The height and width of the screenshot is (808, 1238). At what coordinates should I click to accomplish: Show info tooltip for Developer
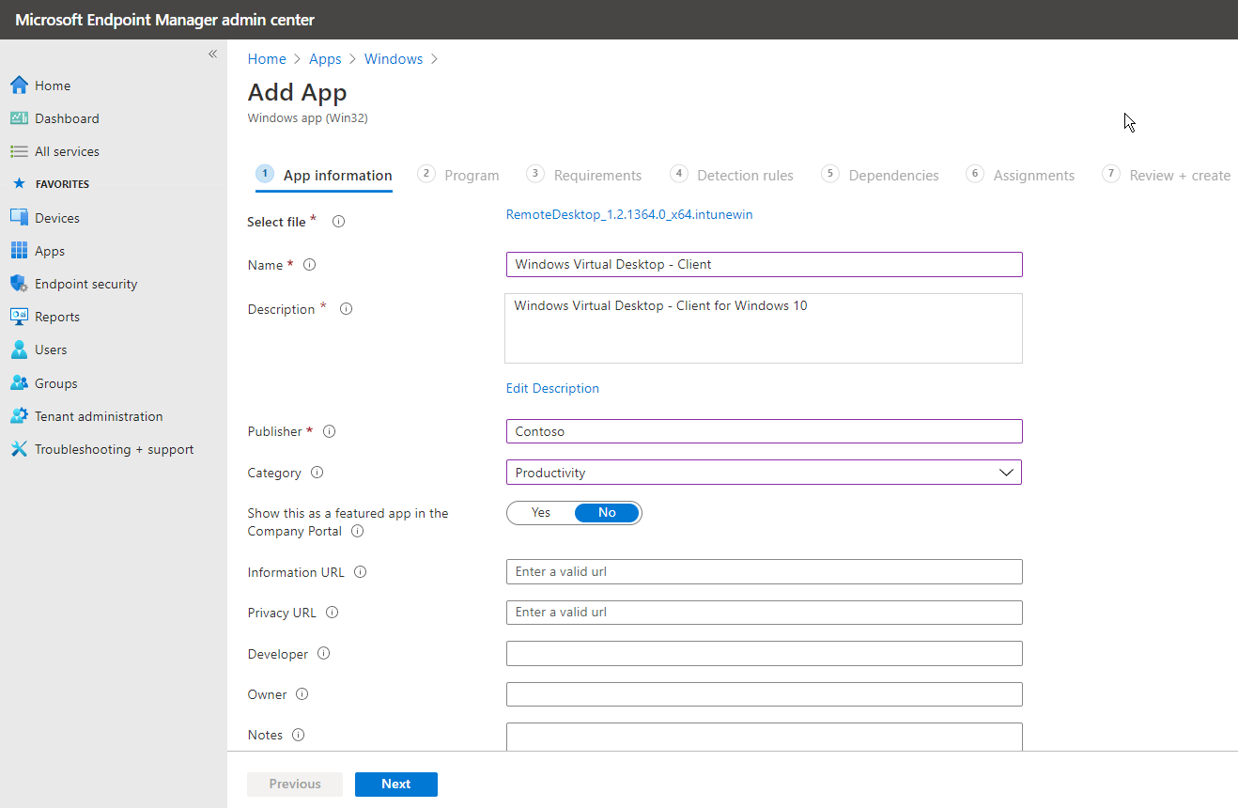[x=323, y=654]
